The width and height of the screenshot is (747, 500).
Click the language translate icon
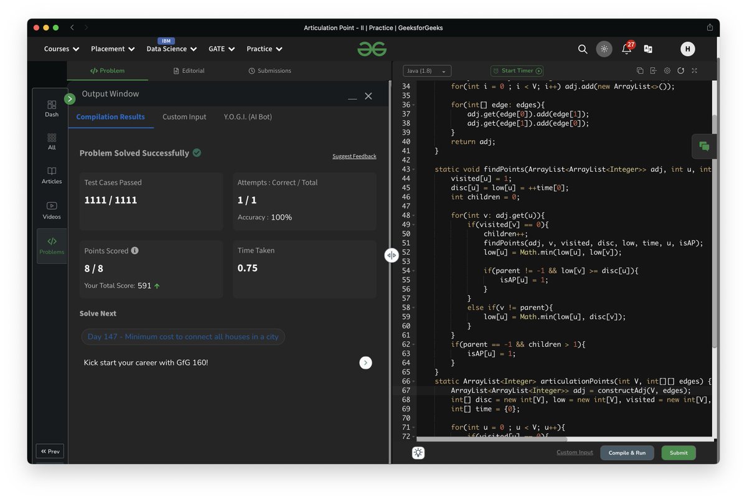tap(648, 49)
